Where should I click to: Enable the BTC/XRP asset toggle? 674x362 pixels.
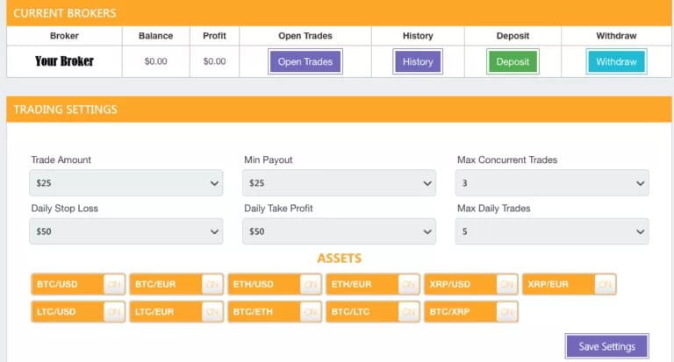click(x=506, y=311)
